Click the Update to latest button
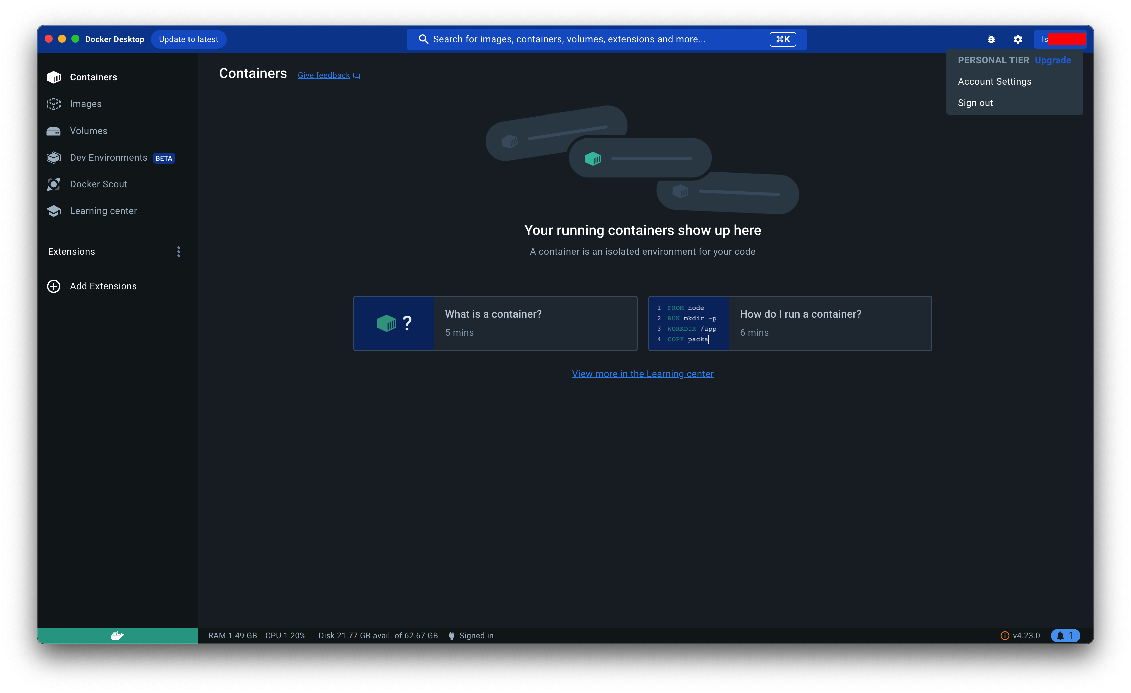Screen dimensions: 1131x693 click(x=188, y=39)
